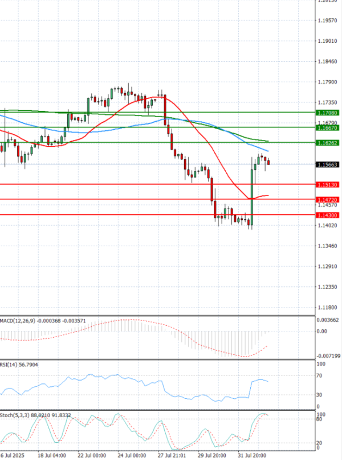Click the 1.11800 price axis value
Viewport: 342px width, 460px height.
(327, 307)
